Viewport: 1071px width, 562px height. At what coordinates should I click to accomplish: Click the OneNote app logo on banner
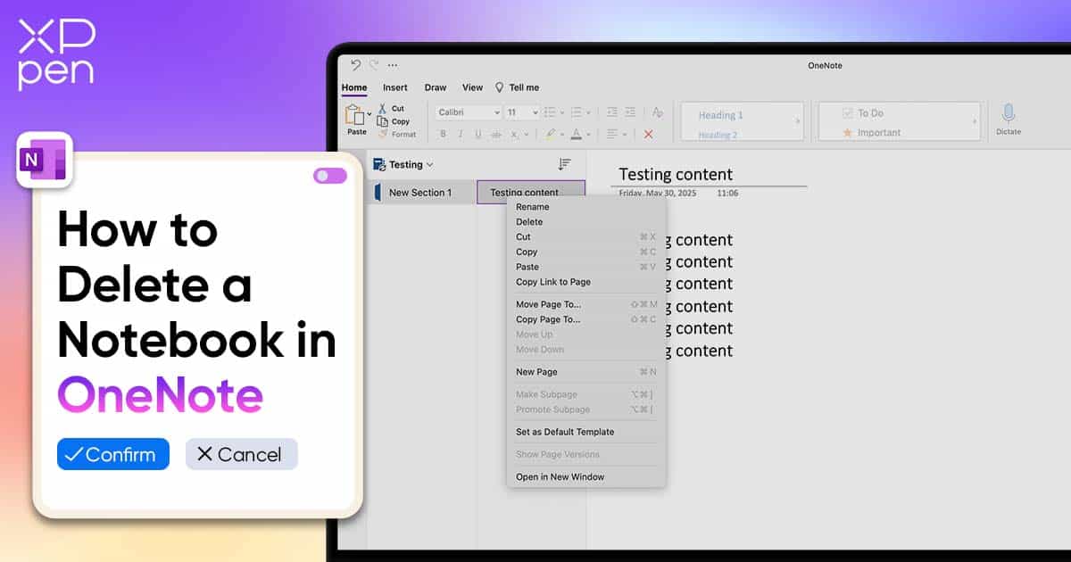tap(45, 160)
